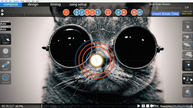Screen dimensions: 193x108
Task: Choose the Circle placement tool
Action: pyautogui.click(x=5, y=52)
